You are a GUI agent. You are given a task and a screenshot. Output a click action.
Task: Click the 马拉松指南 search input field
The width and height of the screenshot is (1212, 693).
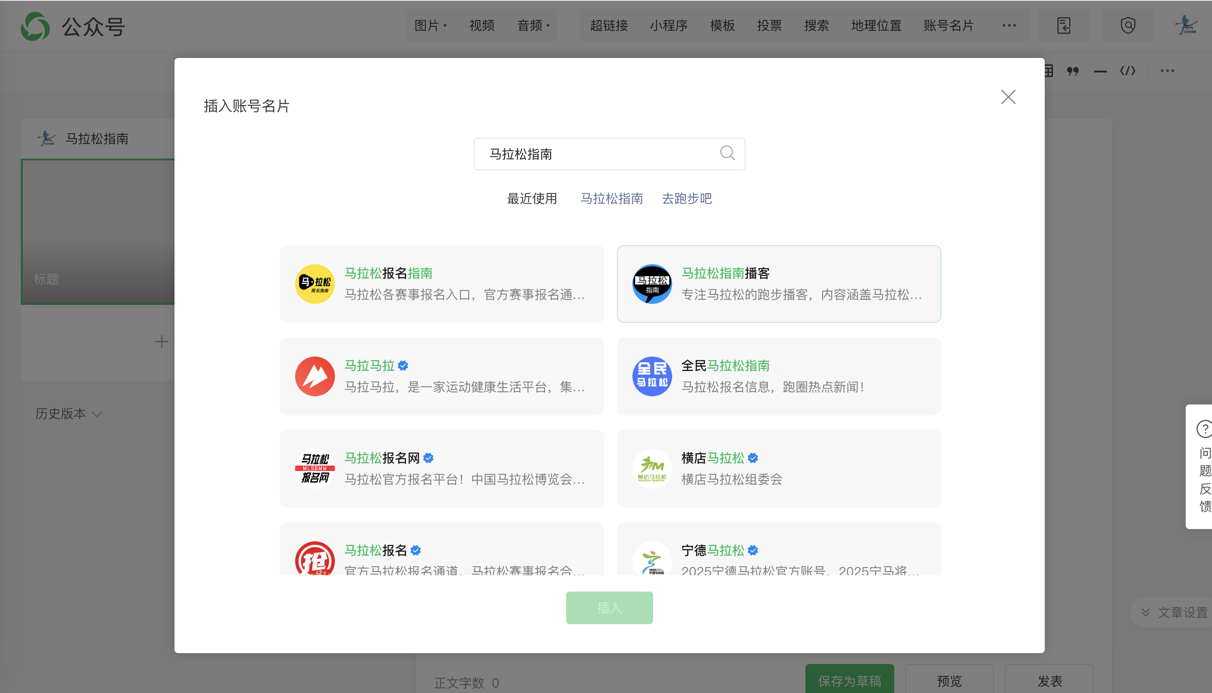coord(595,154)
